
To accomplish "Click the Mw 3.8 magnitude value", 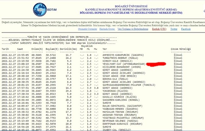I will (x=96, y=88).
